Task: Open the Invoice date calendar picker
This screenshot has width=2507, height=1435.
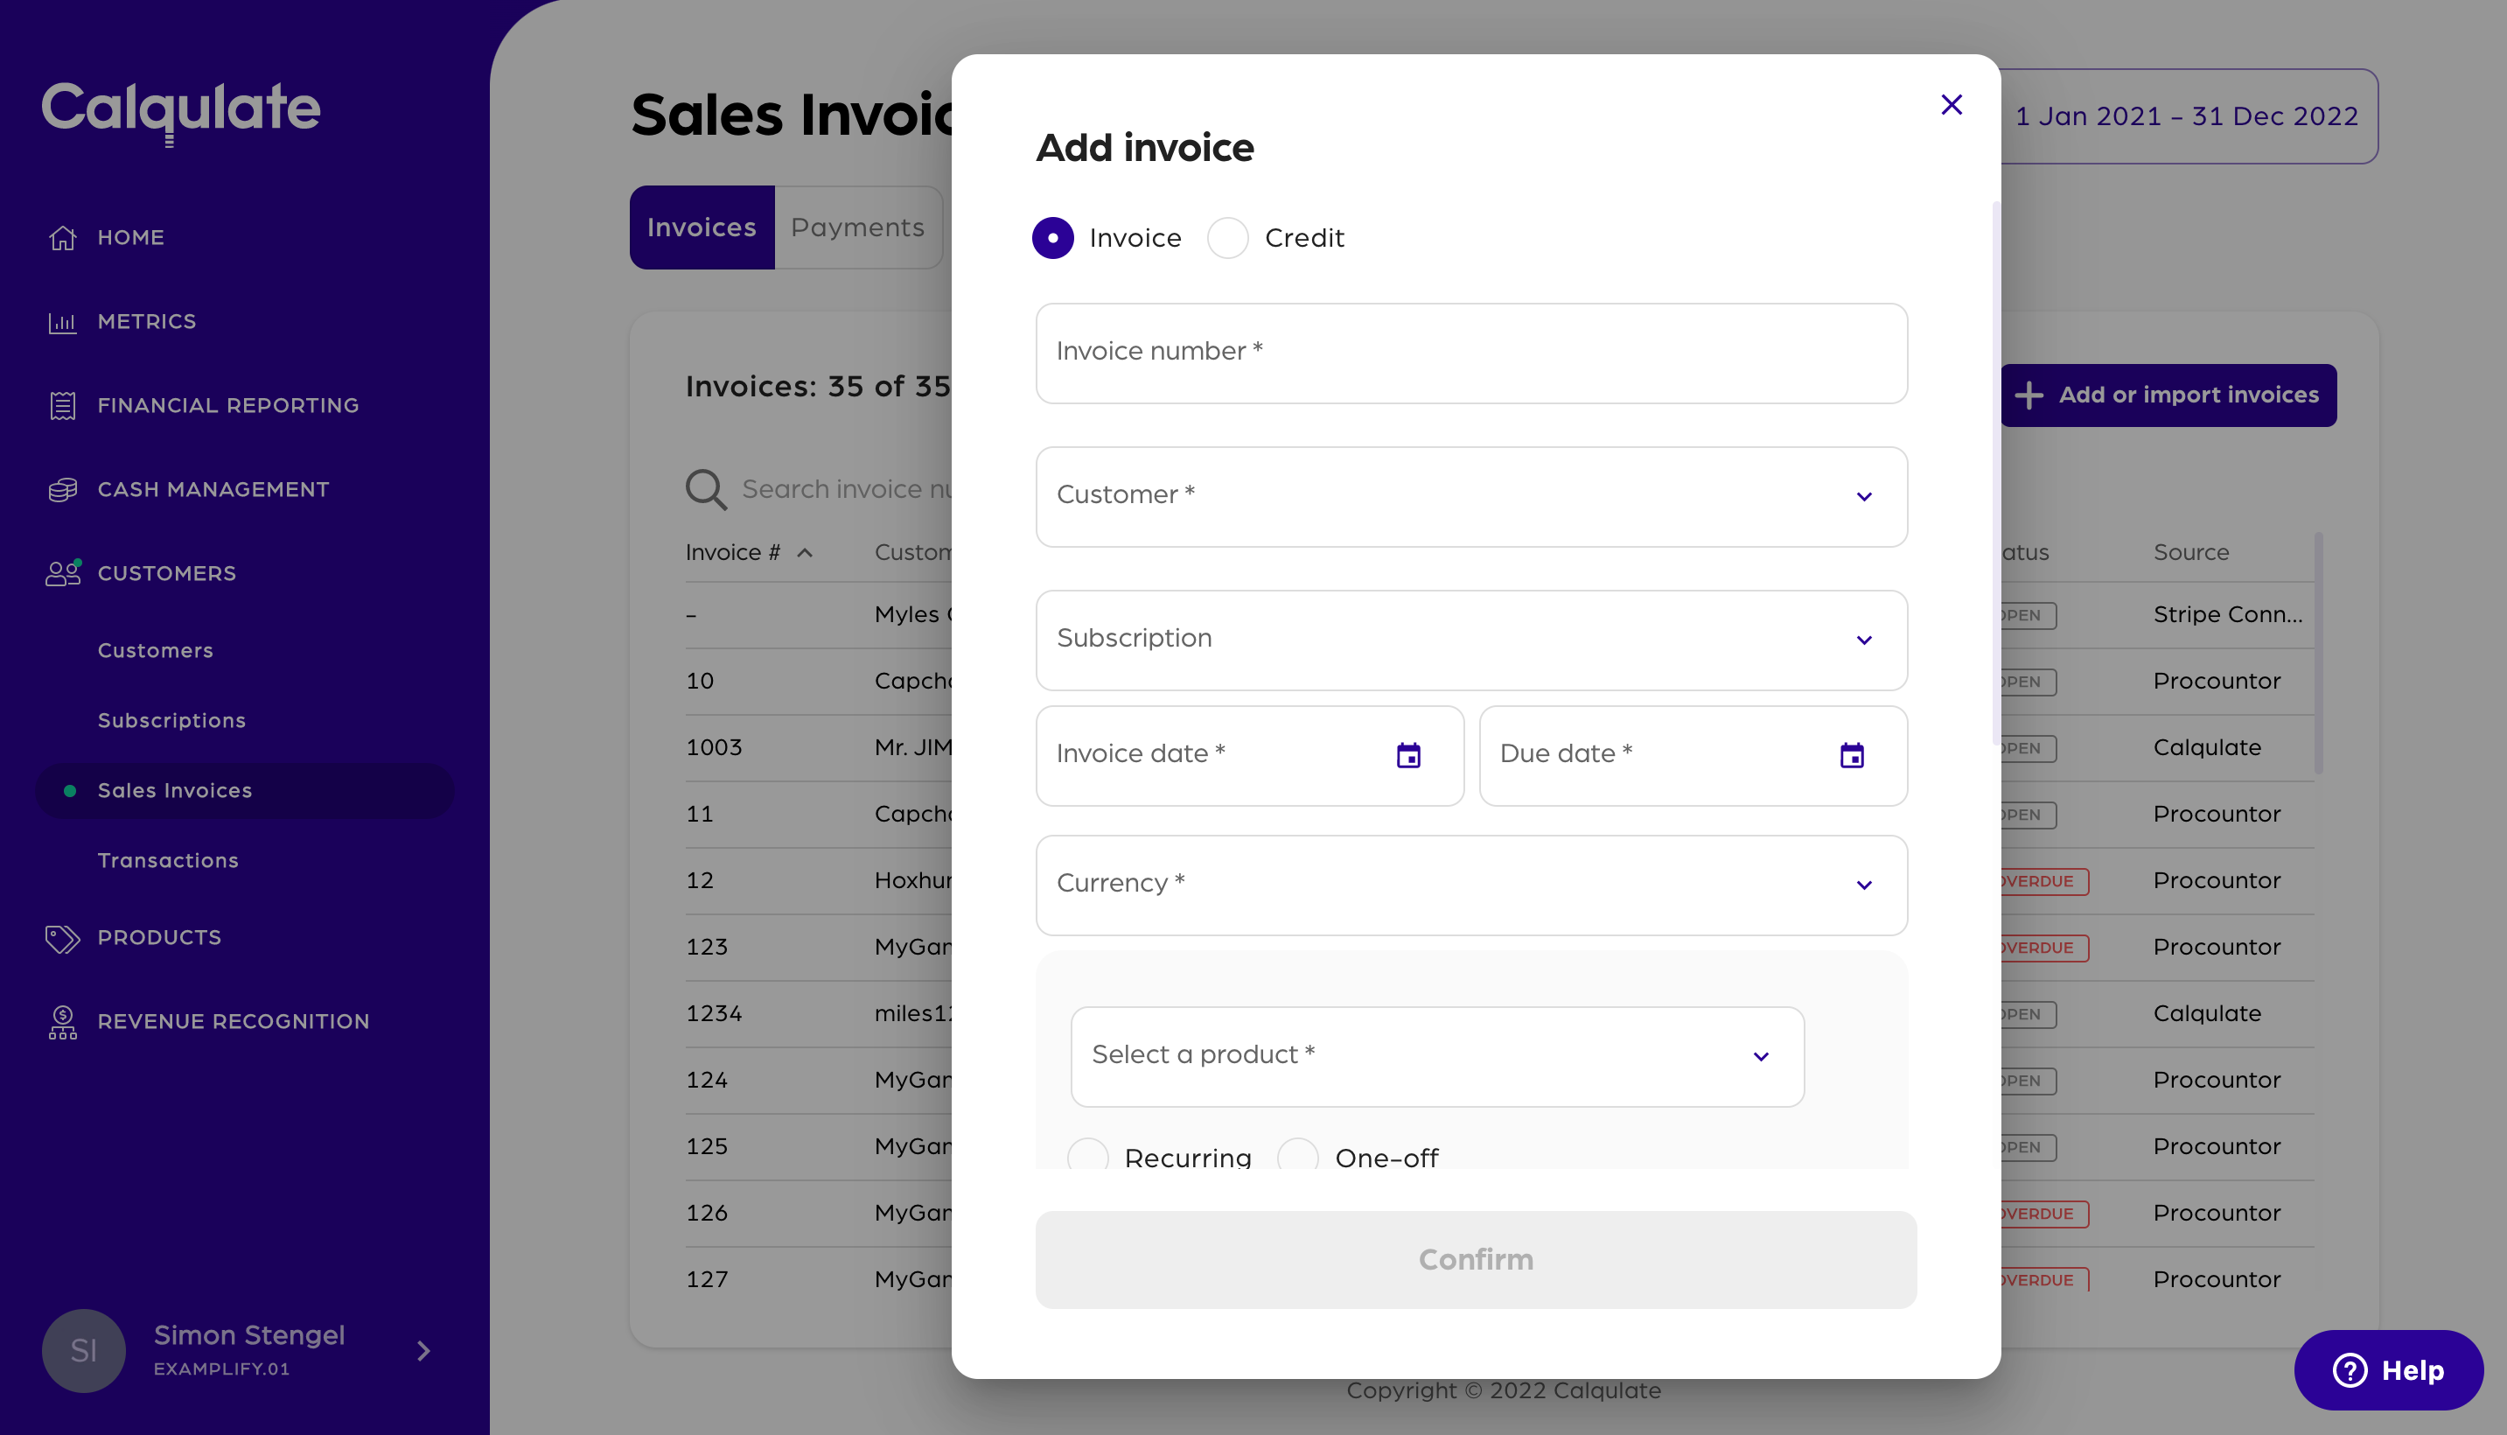Action: click(x=1407, y=756)
